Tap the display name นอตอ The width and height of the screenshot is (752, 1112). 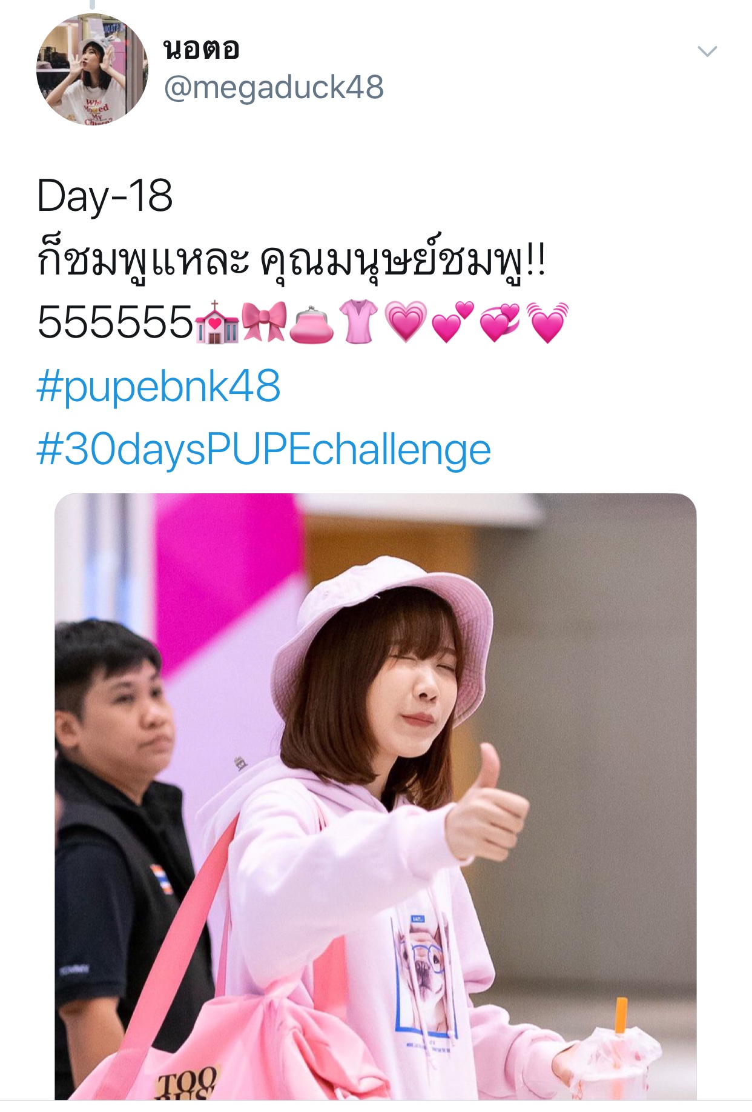tap(202, 48)
